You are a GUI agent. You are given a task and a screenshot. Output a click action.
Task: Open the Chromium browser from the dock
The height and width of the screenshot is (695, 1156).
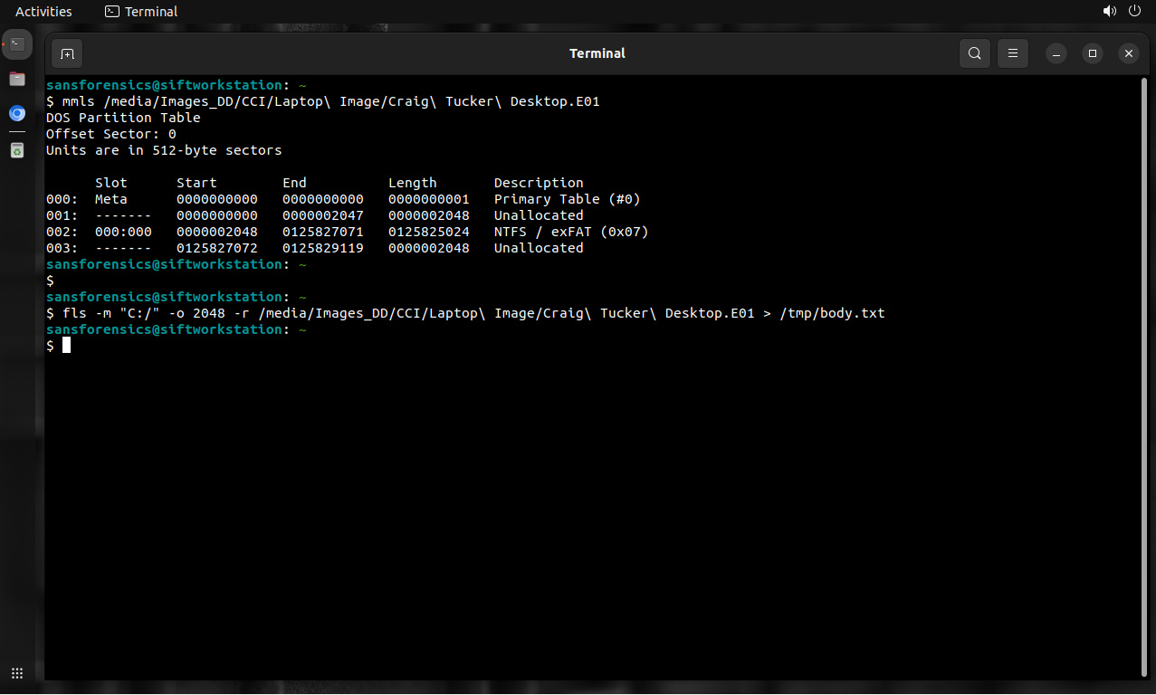pos(17,113)
